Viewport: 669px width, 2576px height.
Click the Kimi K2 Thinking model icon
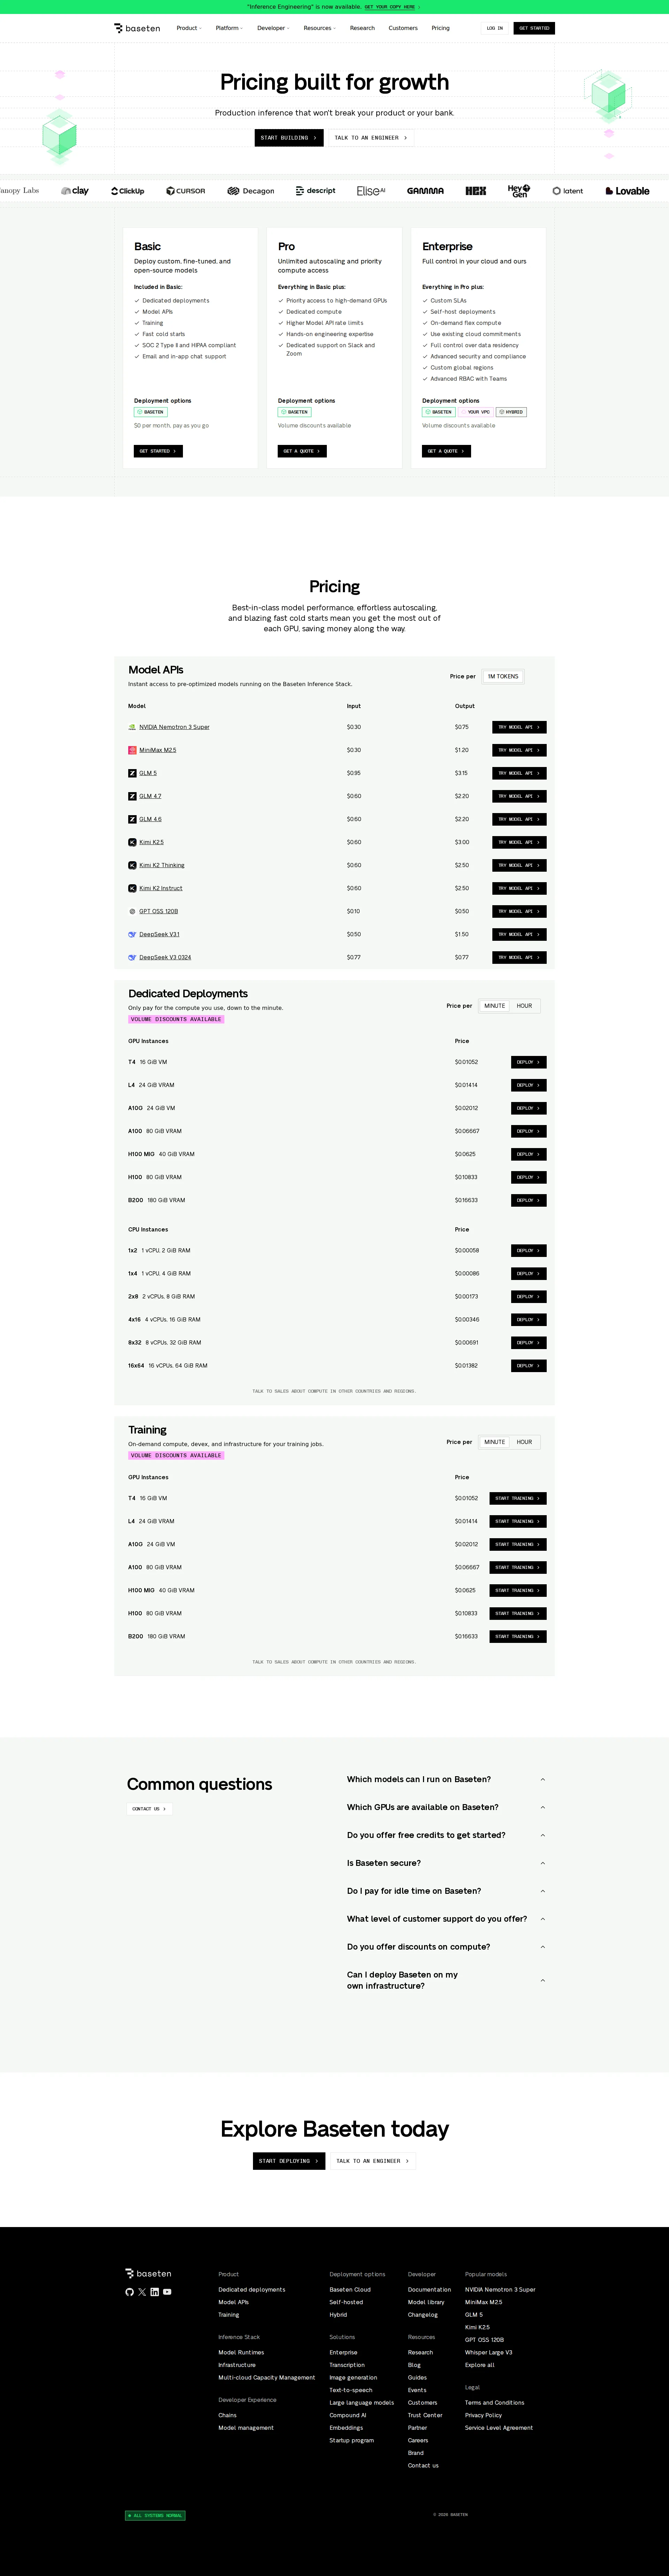click(132, 865)
